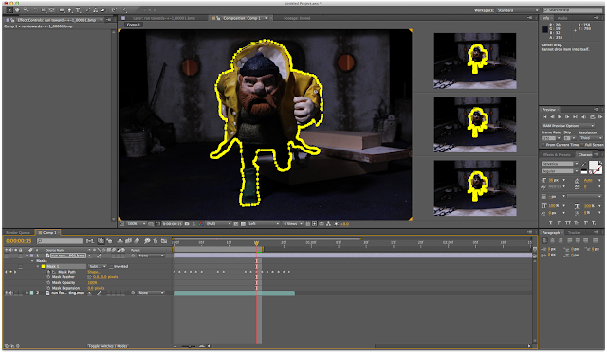
Task: Click the Mask Path Shape link
Action: [94, 272]
